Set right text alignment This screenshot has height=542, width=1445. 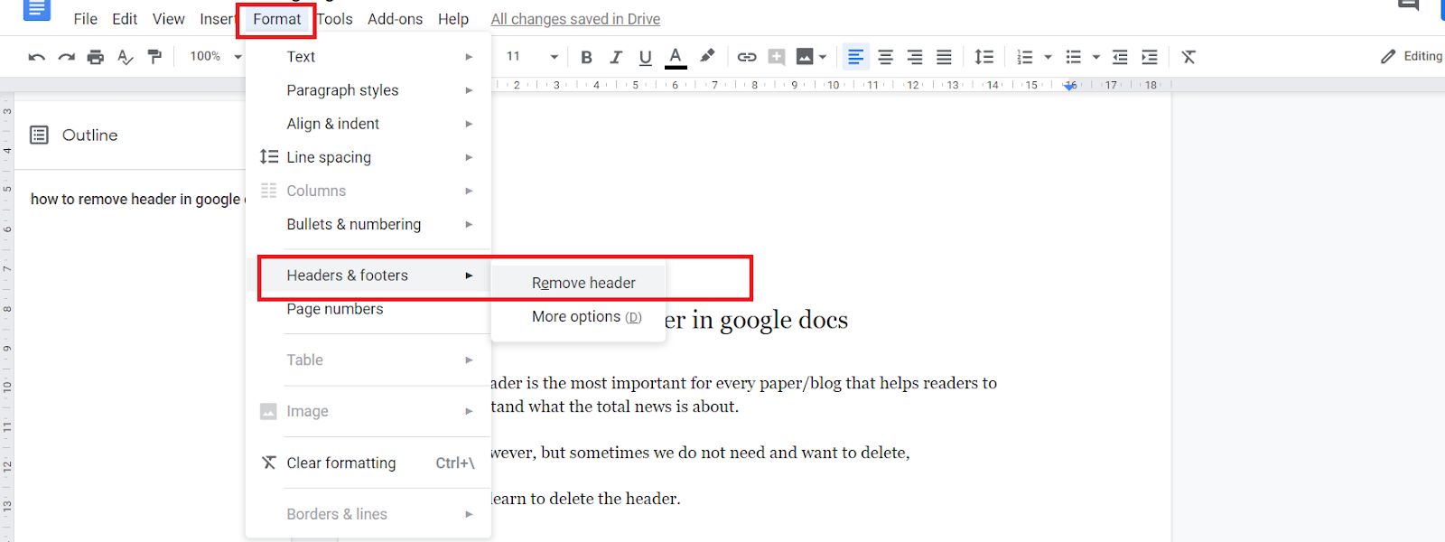(915, 57)
